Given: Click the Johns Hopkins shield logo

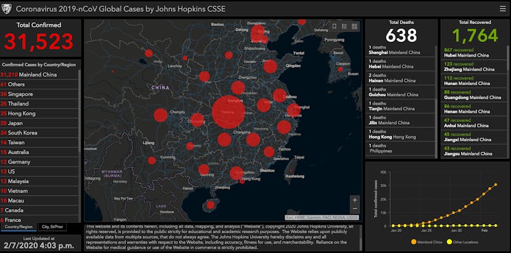Looking at the screenshot, I should pos(7,9).
